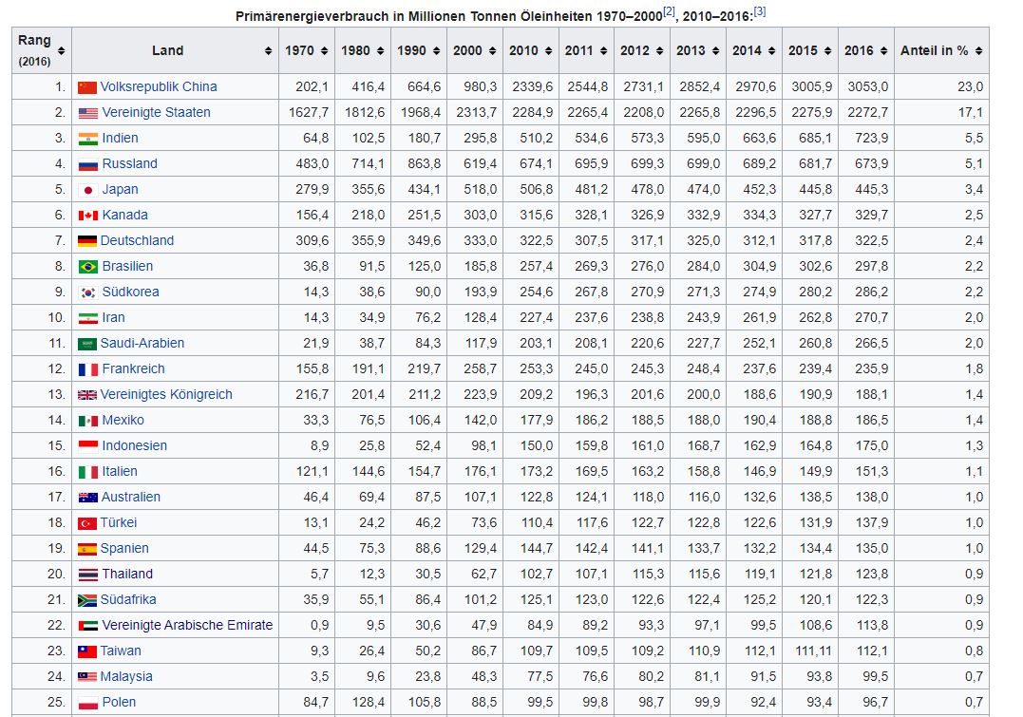Click the Turkey flag icon
Screen dimensions: 1023x717
click(87, 523)
